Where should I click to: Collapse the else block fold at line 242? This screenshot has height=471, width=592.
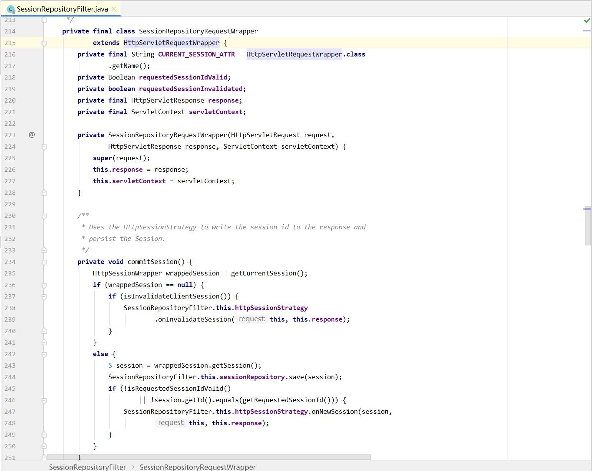(x=44, y=354)
